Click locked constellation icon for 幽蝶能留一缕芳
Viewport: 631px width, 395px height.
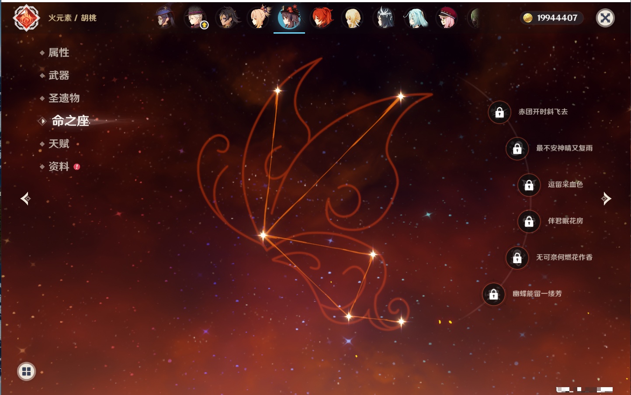pyautogui.click(x=494, y=294)
